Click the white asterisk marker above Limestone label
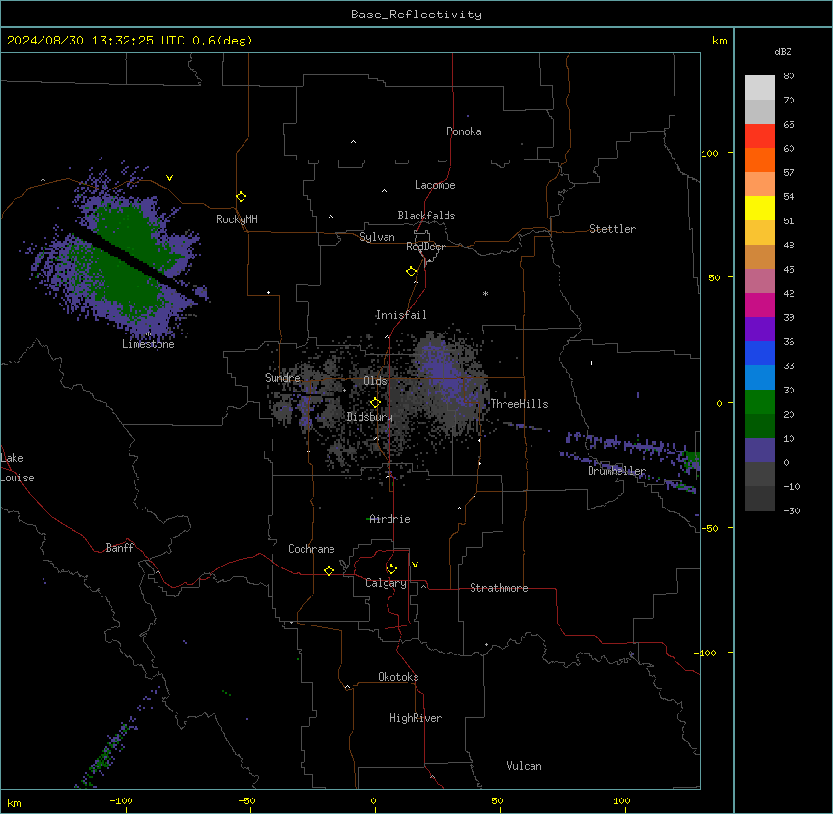The width and height of the screenshot is (833, 814). [x=148, y=334]
